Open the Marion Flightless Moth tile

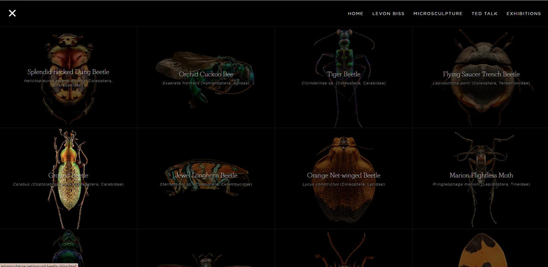[480, 178]
